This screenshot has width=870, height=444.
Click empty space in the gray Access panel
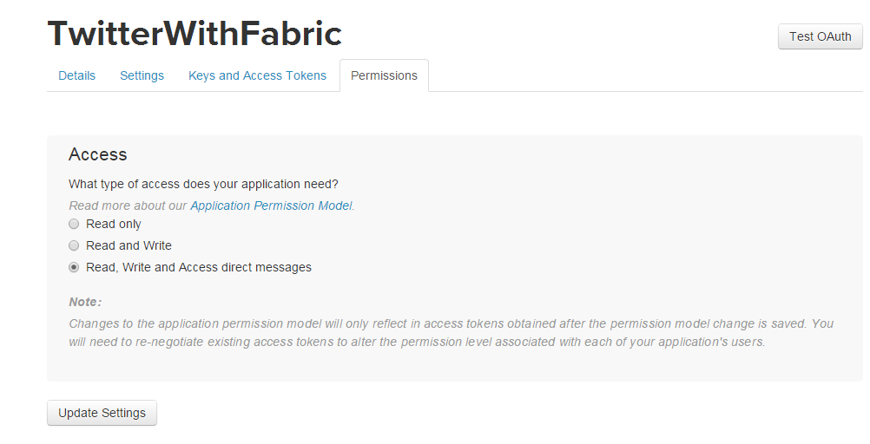click(608, 234)
